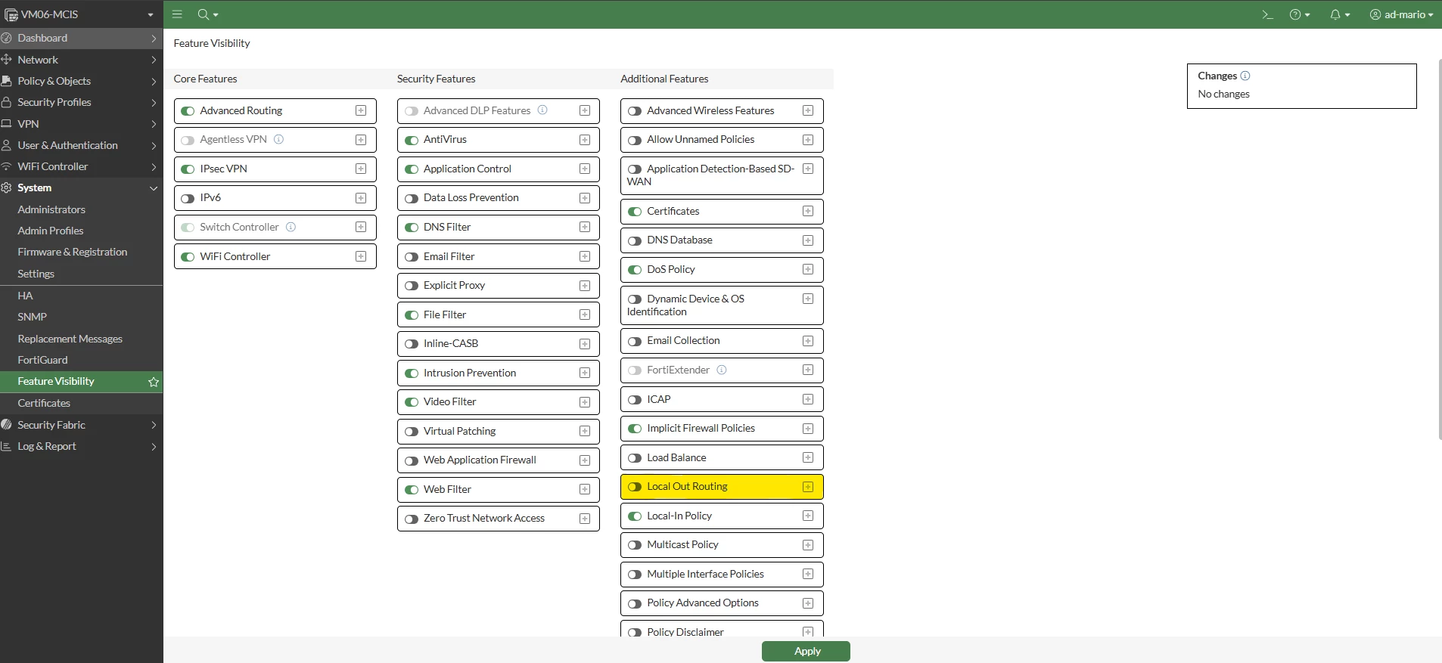
Task: Expand the Security Fabric section
Action: (x=82, y=425)
